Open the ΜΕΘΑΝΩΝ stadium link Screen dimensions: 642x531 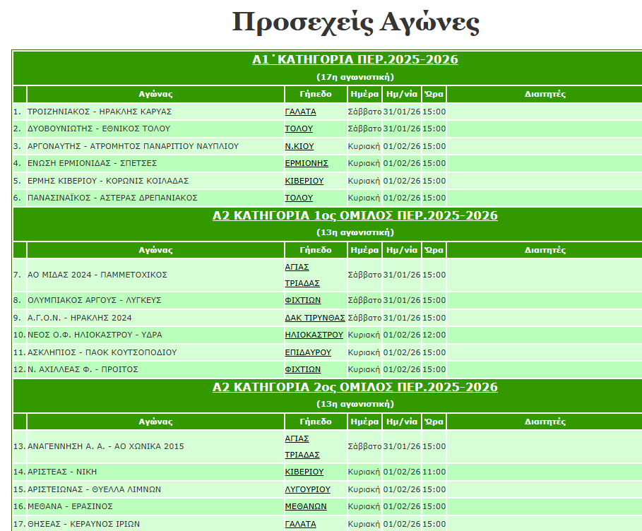pyautogui.click(x=306, y=506)
